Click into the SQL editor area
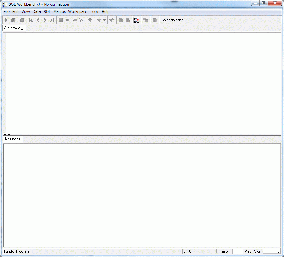The width and height of the screenshot is (284, 257). (143, 83)
